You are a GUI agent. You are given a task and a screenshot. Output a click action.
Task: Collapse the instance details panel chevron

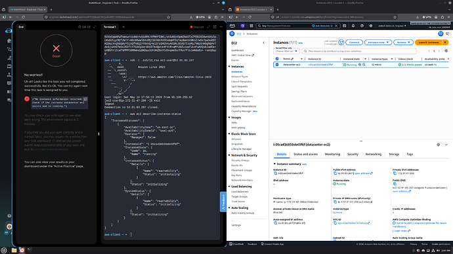[446, 145]
